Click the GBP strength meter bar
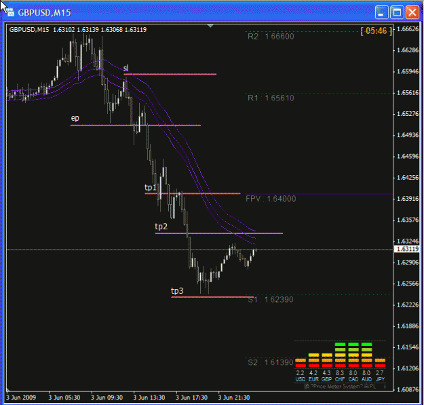The image size is (424, 405). [x=327, y=360]
